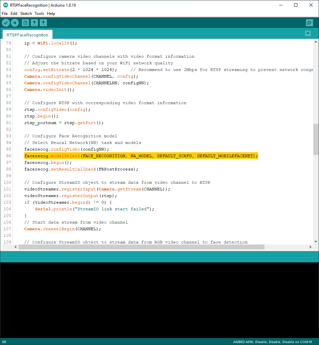Create a new sketch from the toolbar
The width and height of the screenshot is (319, 345).
25,23
